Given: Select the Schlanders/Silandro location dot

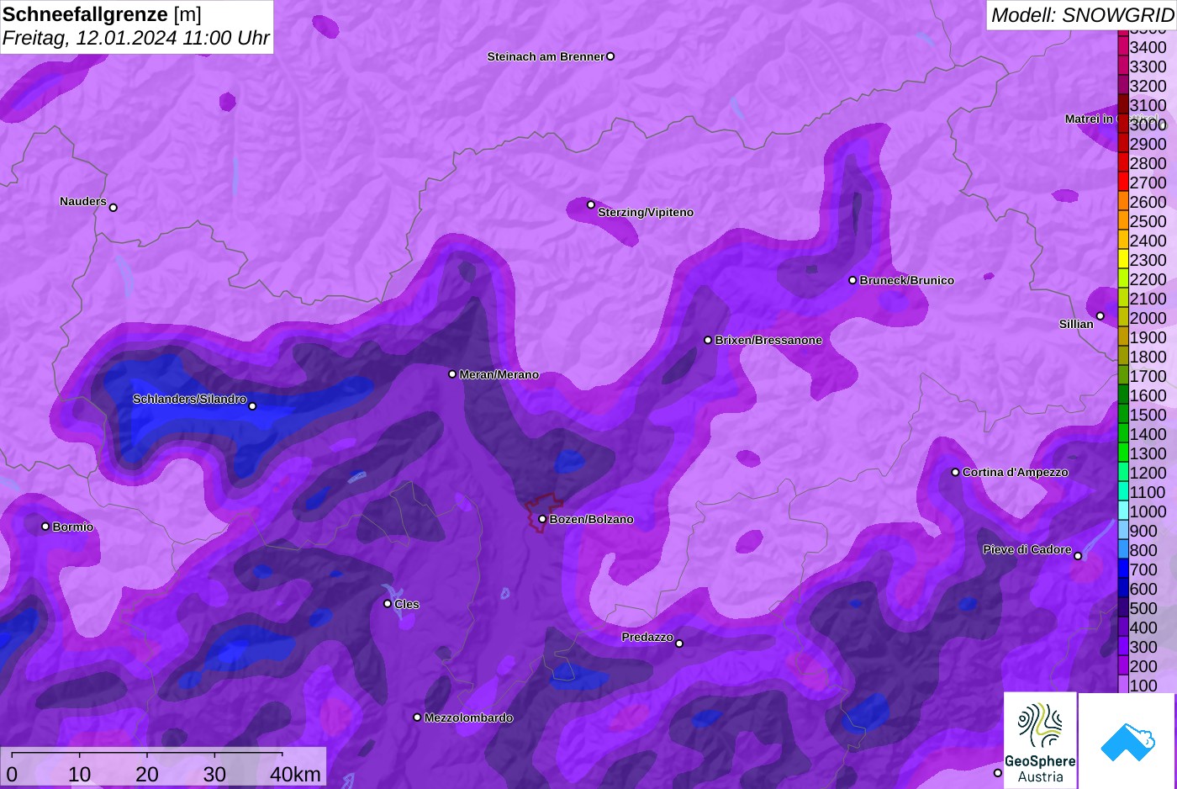Looking at the screenshot, I should click(x=252, y=406).
